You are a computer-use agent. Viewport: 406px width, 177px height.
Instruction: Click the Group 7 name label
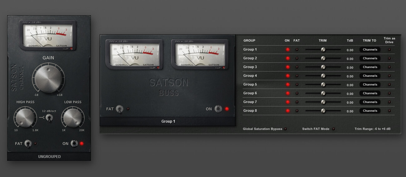(250, 102)
